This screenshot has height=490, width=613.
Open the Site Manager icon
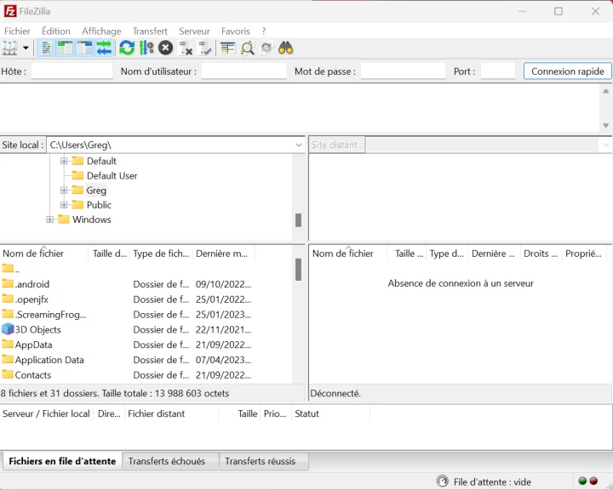(x=9, y=48)
